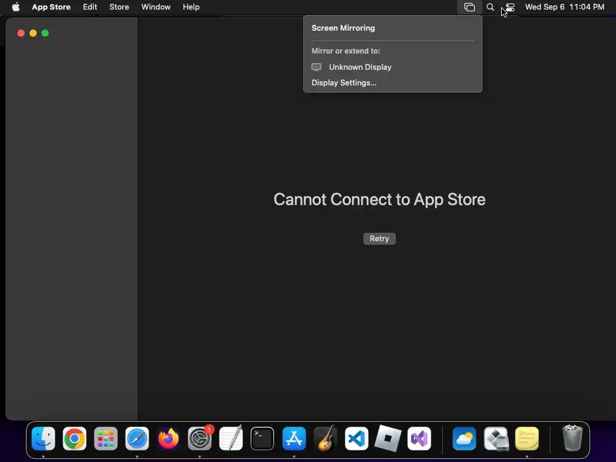616x462 pixels.
Task: Click the green full screen button
Action: click(45, 34)
